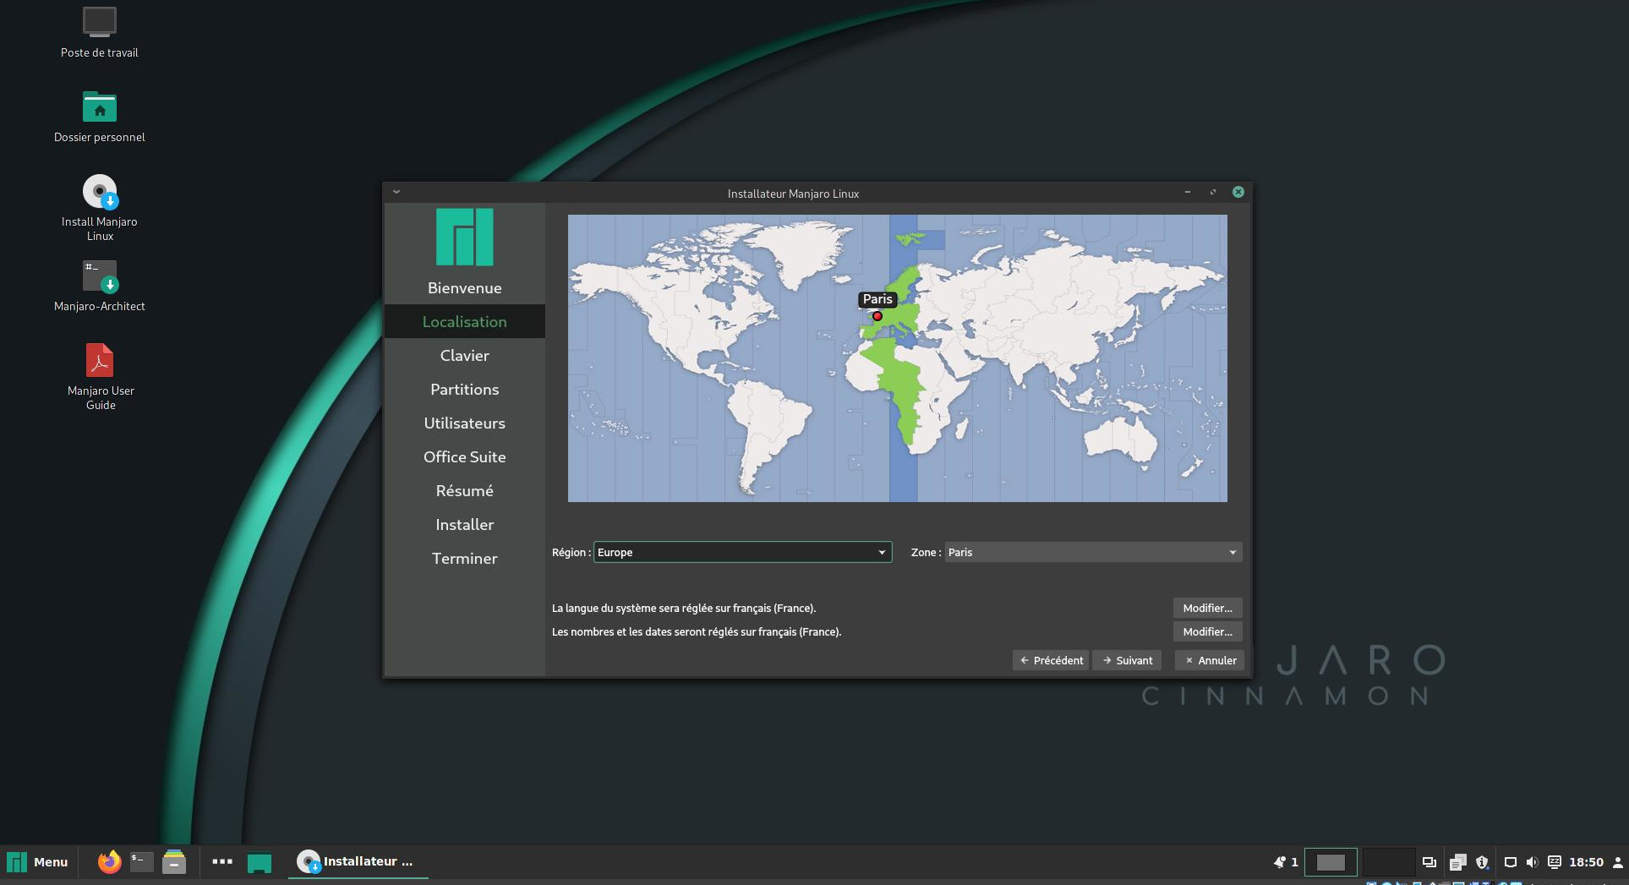Open the Manjaro Menu in the taskbar

(37, 862)
